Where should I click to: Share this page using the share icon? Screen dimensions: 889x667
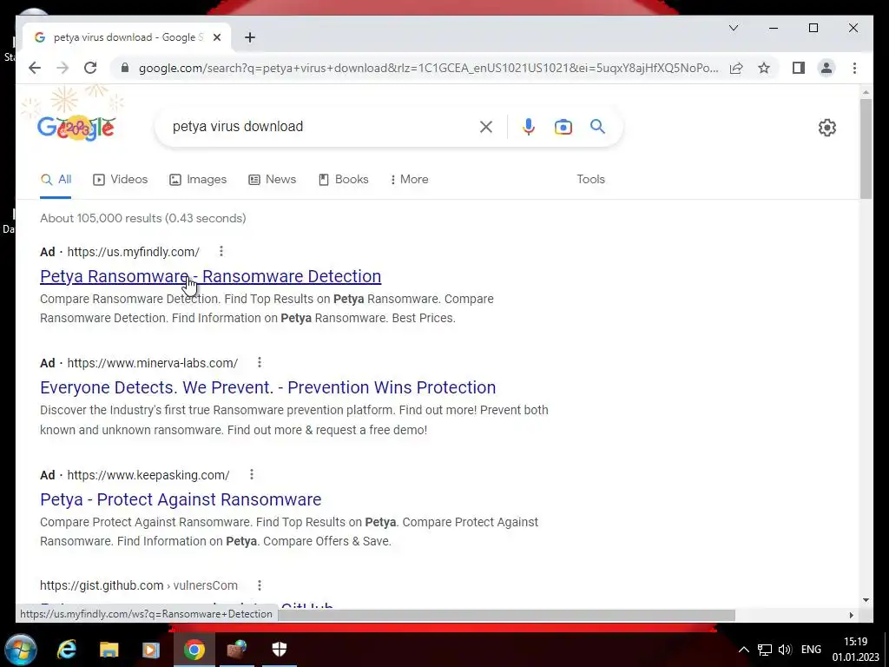coord(736,68)
